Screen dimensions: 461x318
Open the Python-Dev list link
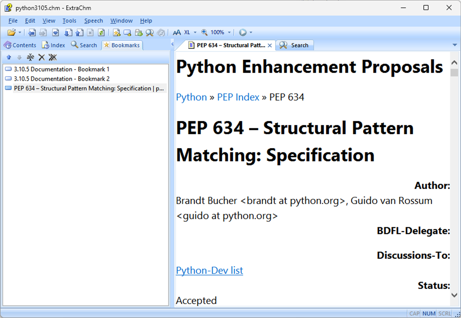point(209,270)
